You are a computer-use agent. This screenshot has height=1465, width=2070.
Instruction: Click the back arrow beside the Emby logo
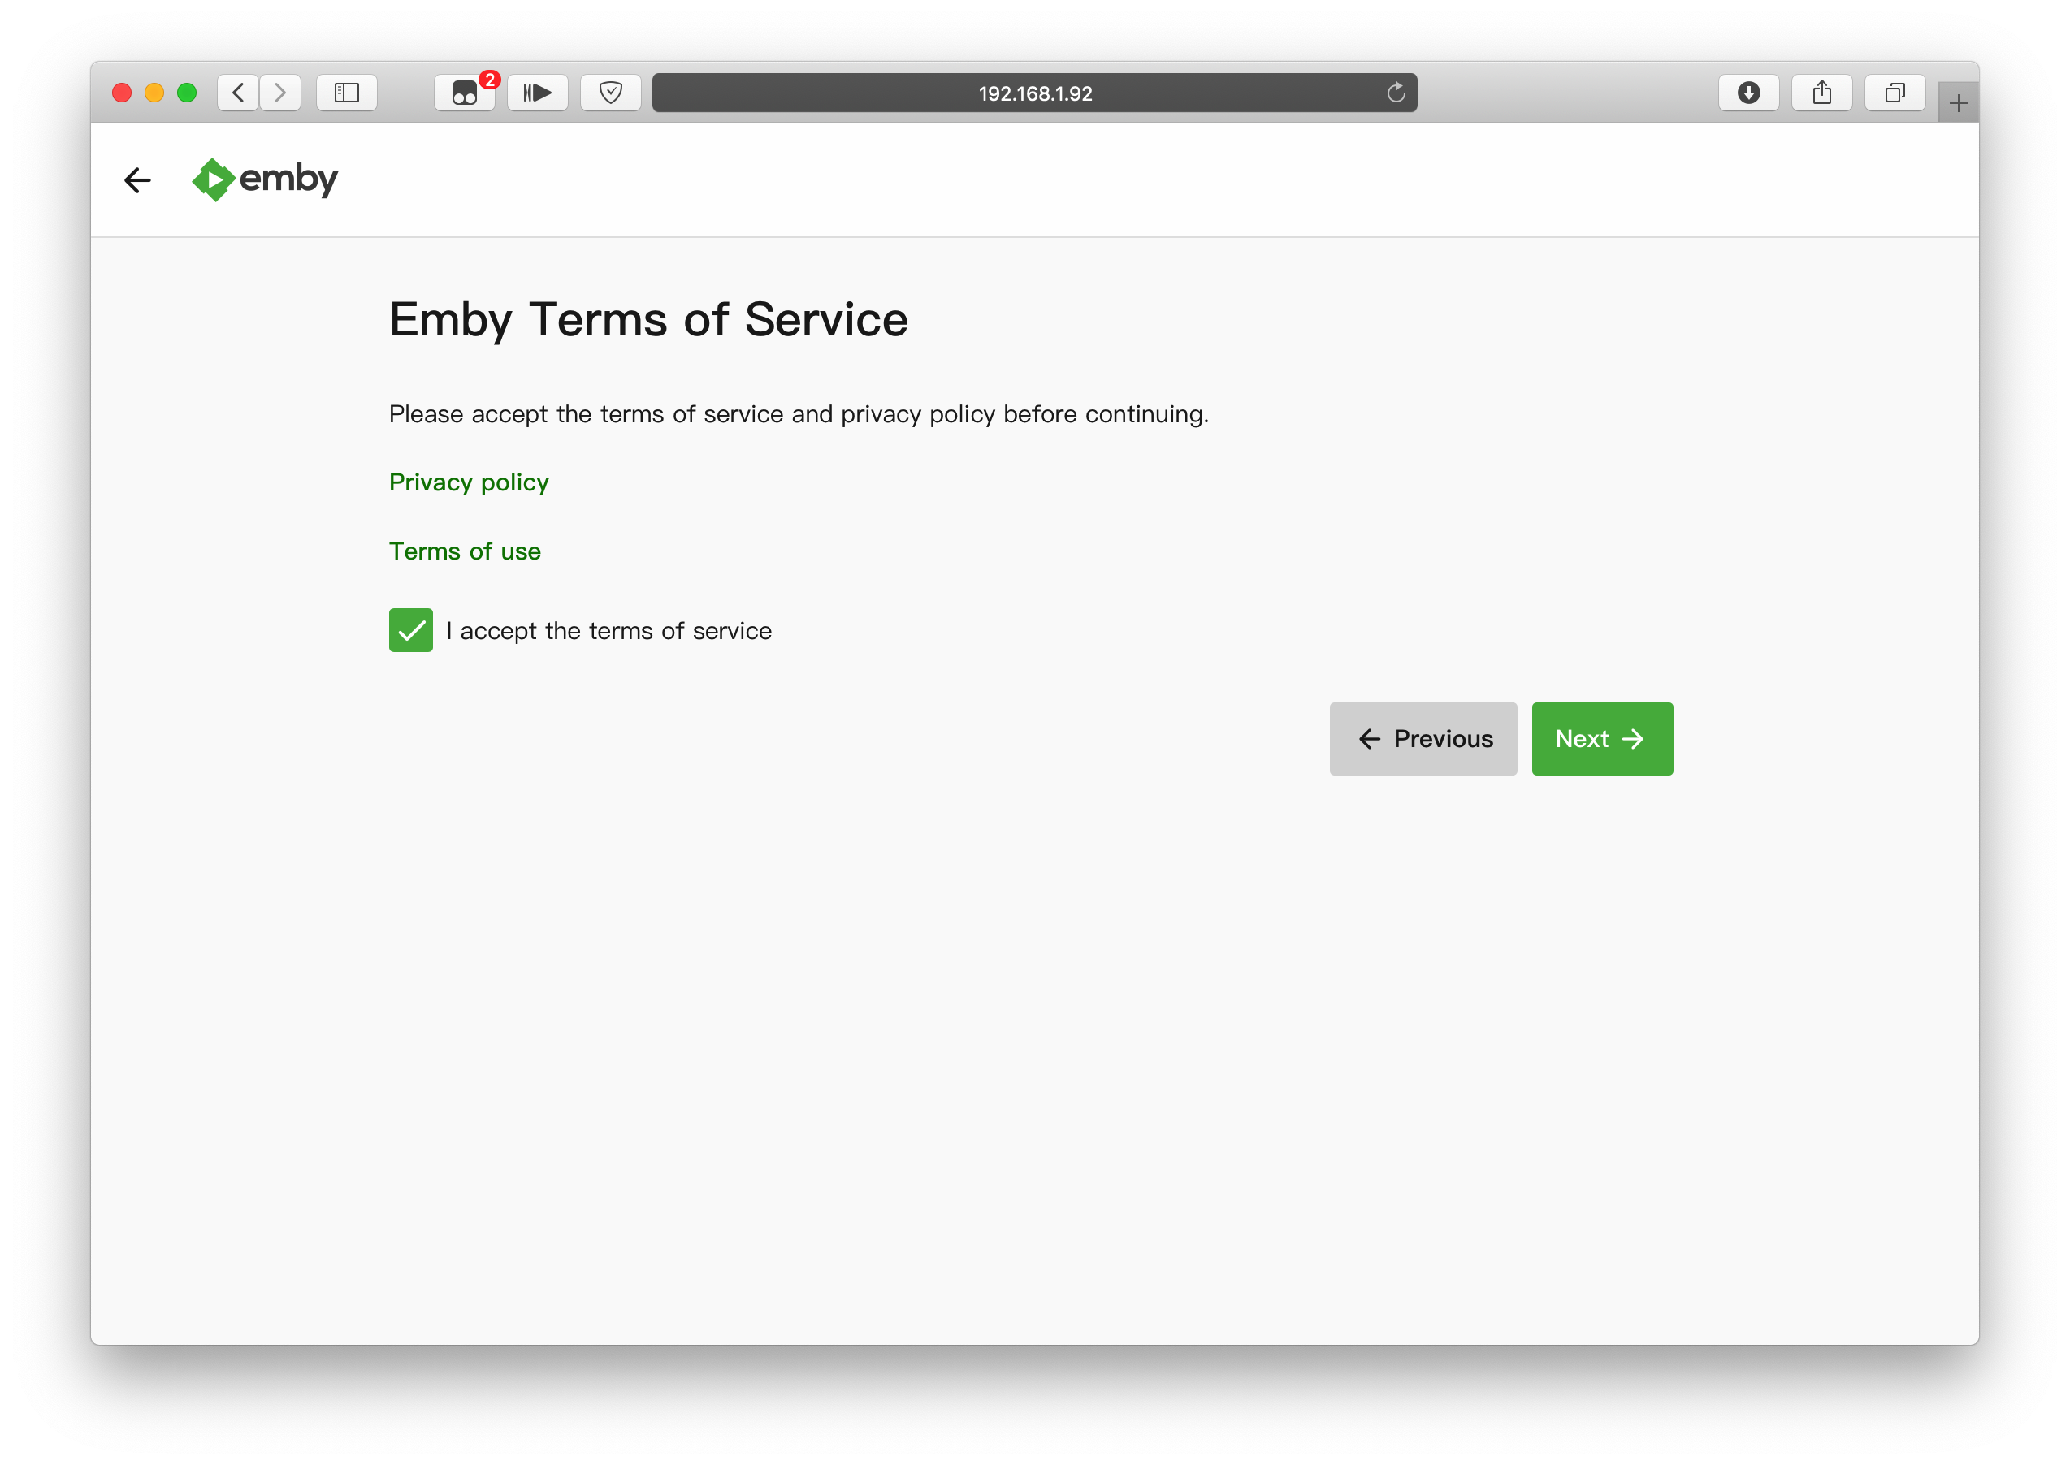[x=137, y=180]
